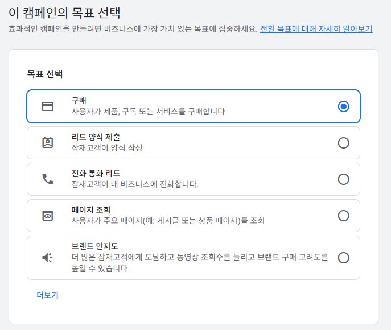Select the 구매 radio button

[343, 106]
